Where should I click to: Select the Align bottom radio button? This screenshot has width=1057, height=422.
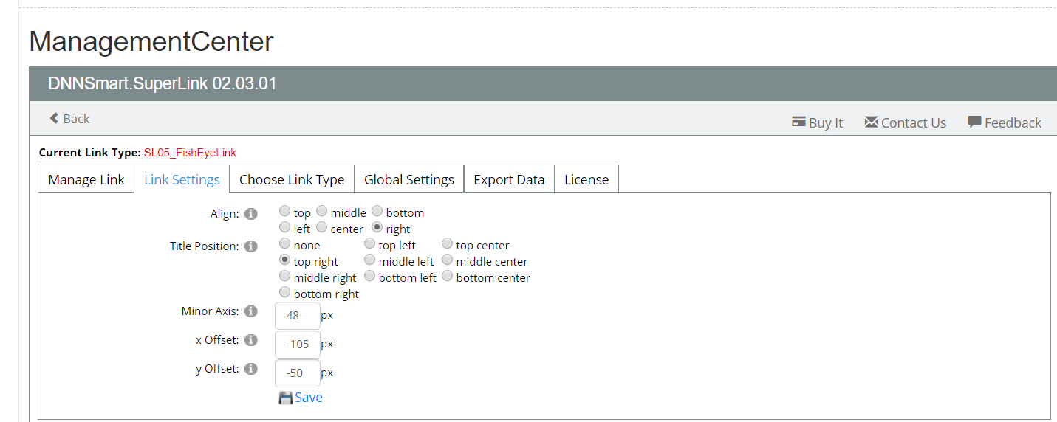click(377, 212)
